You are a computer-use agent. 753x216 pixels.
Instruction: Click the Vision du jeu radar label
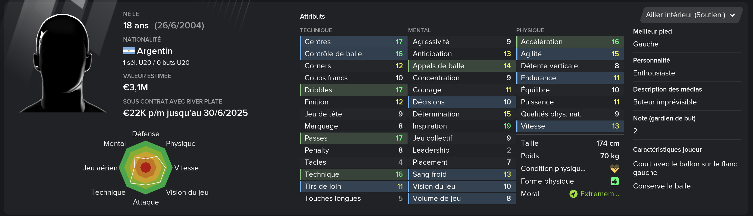187,192
